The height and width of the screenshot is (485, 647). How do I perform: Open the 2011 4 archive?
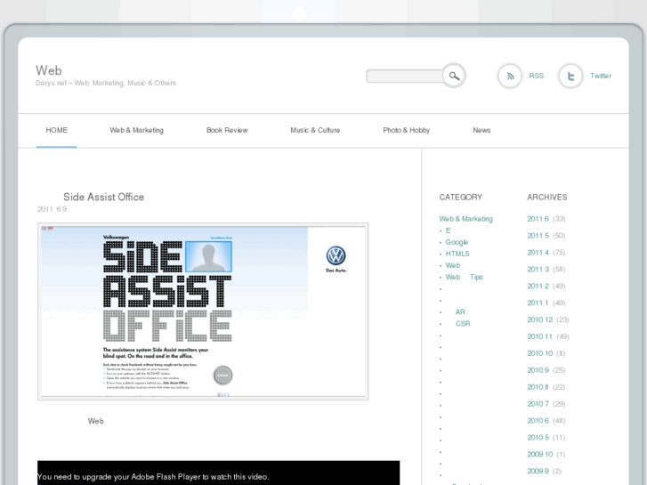pos(538,253)
